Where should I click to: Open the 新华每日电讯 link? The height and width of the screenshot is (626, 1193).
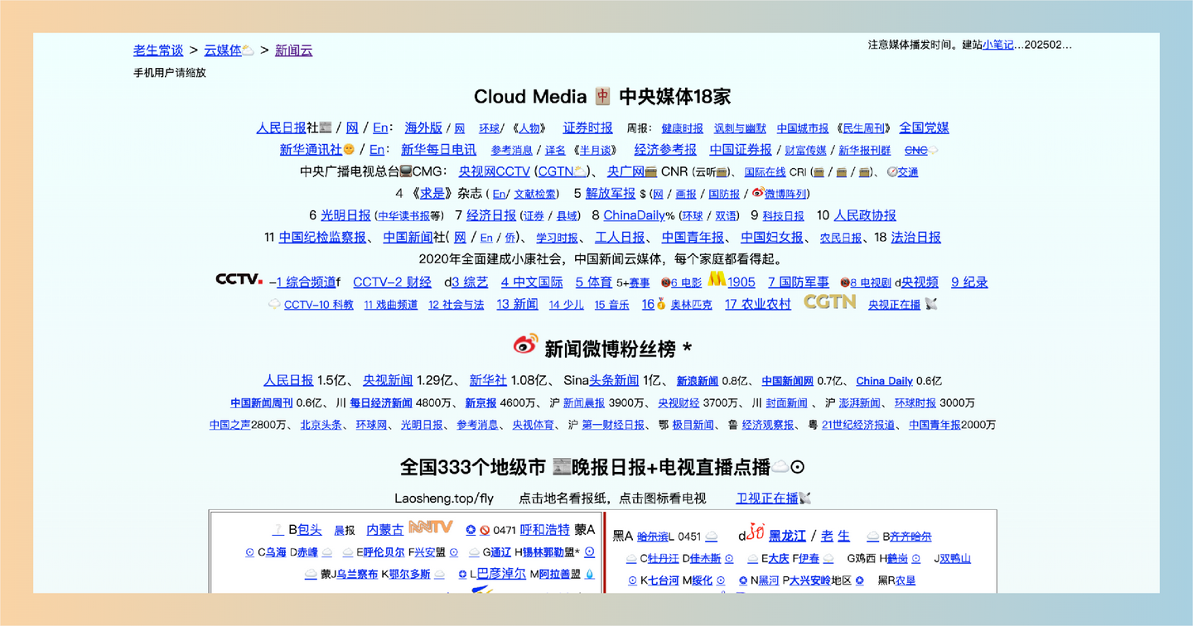pos(439,150)
